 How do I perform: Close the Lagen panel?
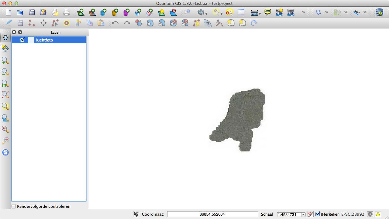coord(14,32)
